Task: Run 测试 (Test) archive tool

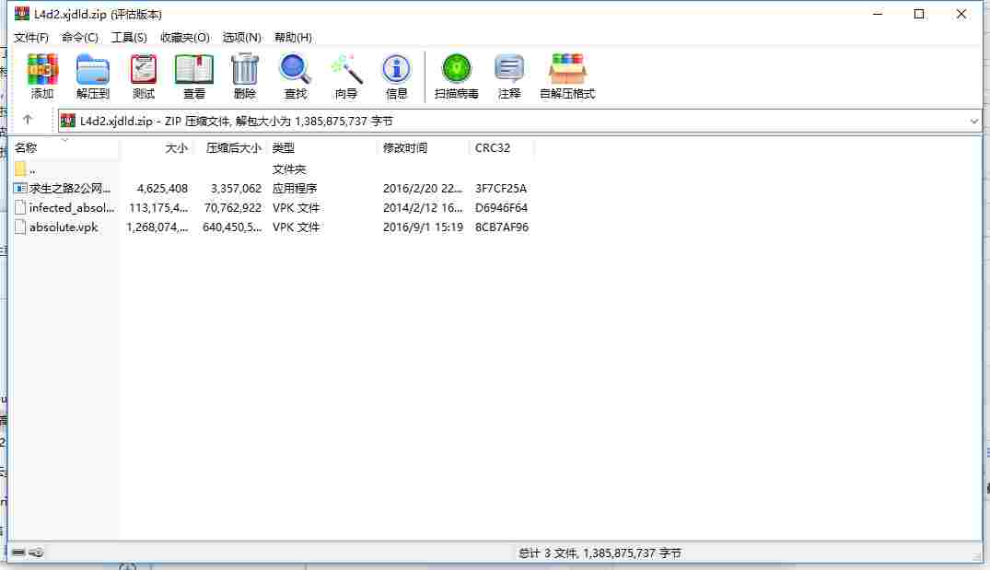Action: tap(144, 69)
